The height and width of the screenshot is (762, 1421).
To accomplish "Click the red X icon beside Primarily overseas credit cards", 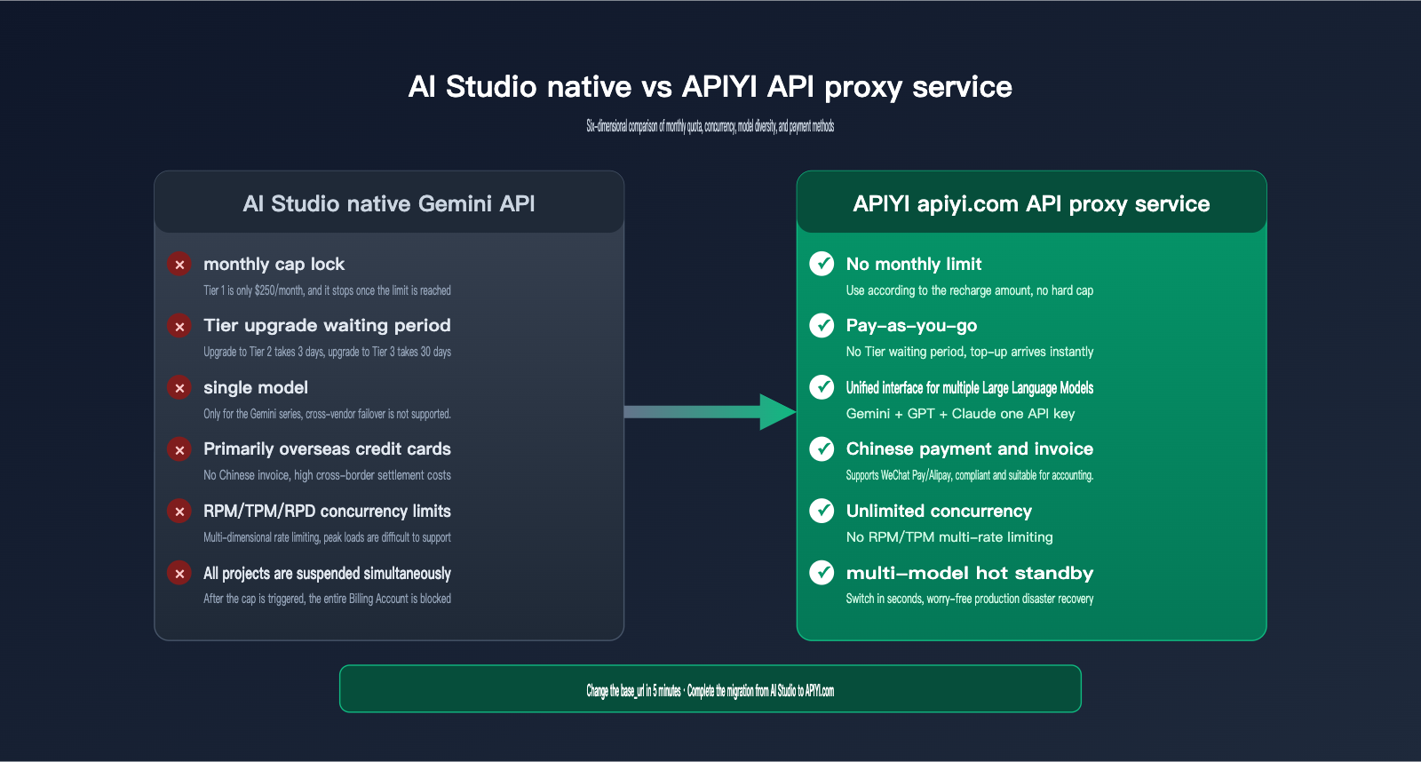I will 179,449.
